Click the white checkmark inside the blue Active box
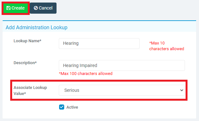The height and width of the screenshot is (121, 199). (x=62, y=107)
